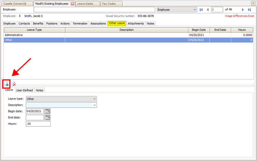The height and width of the screenshot is (161, 257).
Task: Click the delete leave record icon
Action: pos(14,84)
